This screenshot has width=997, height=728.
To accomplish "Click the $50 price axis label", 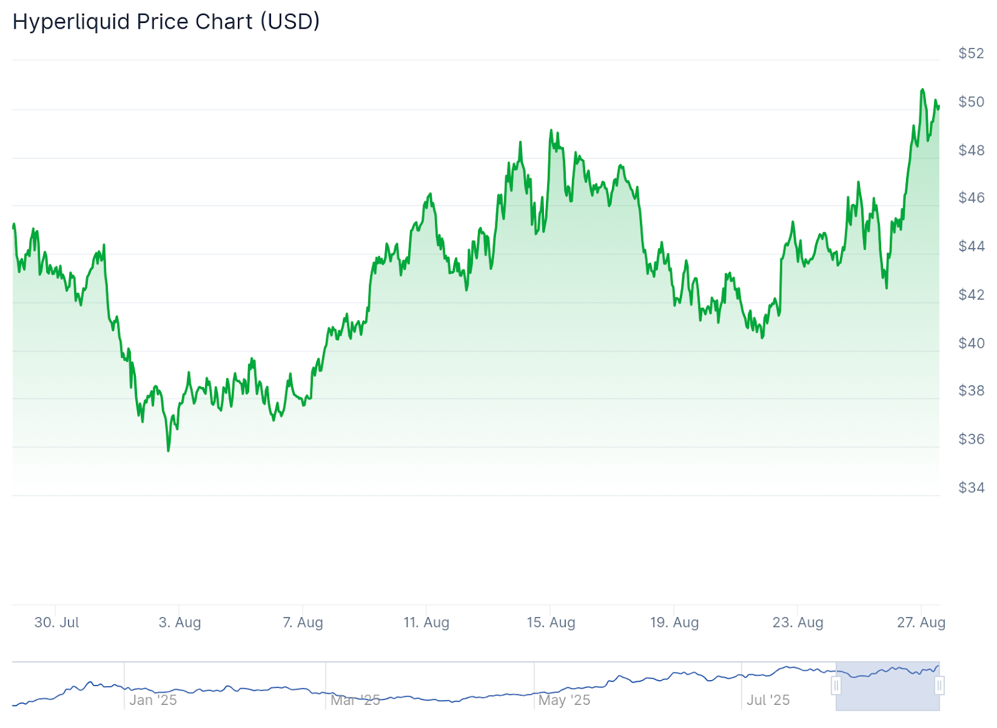I will click(971, 102).
